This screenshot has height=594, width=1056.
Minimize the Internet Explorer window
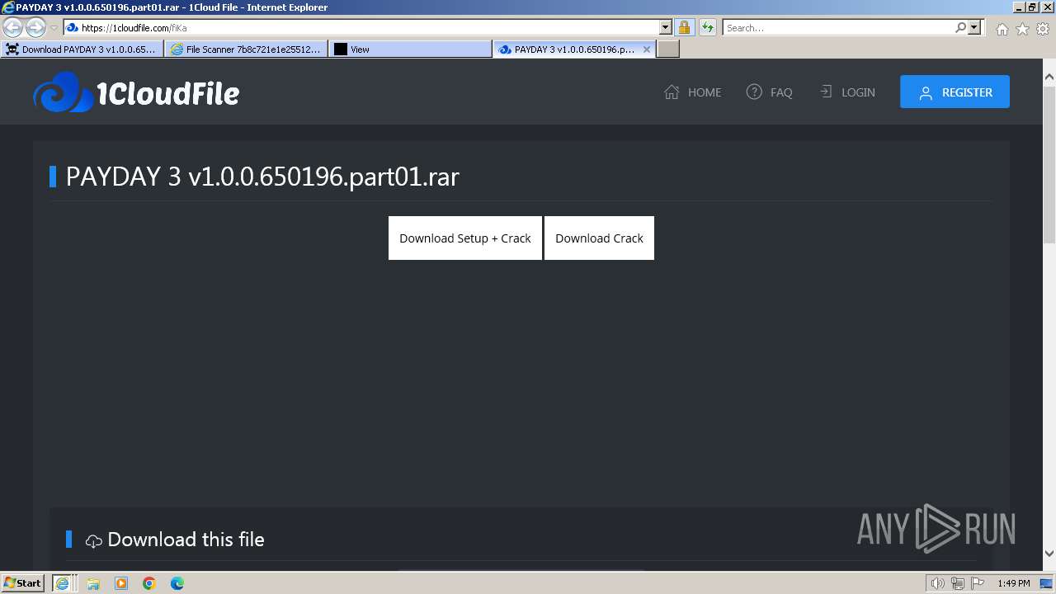click(1019, 7)
